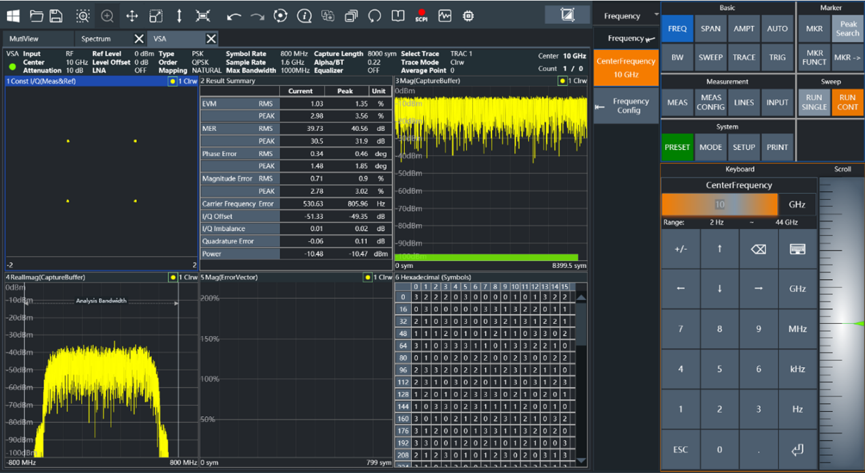Click the Windows logo icon in the toolbar
Screen dimensions: 865x473
(13, 15)
